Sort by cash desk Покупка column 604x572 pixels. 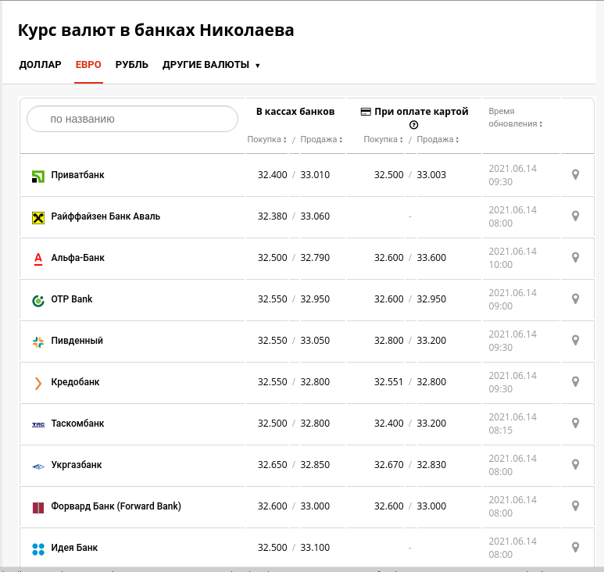click(266, 139)
